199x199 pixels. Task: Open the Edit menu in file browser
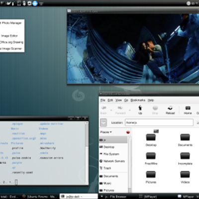click(x=110, y=100)
